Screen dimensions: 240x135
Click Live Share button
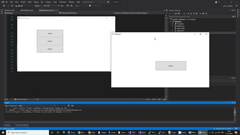(x=228, y=6)
